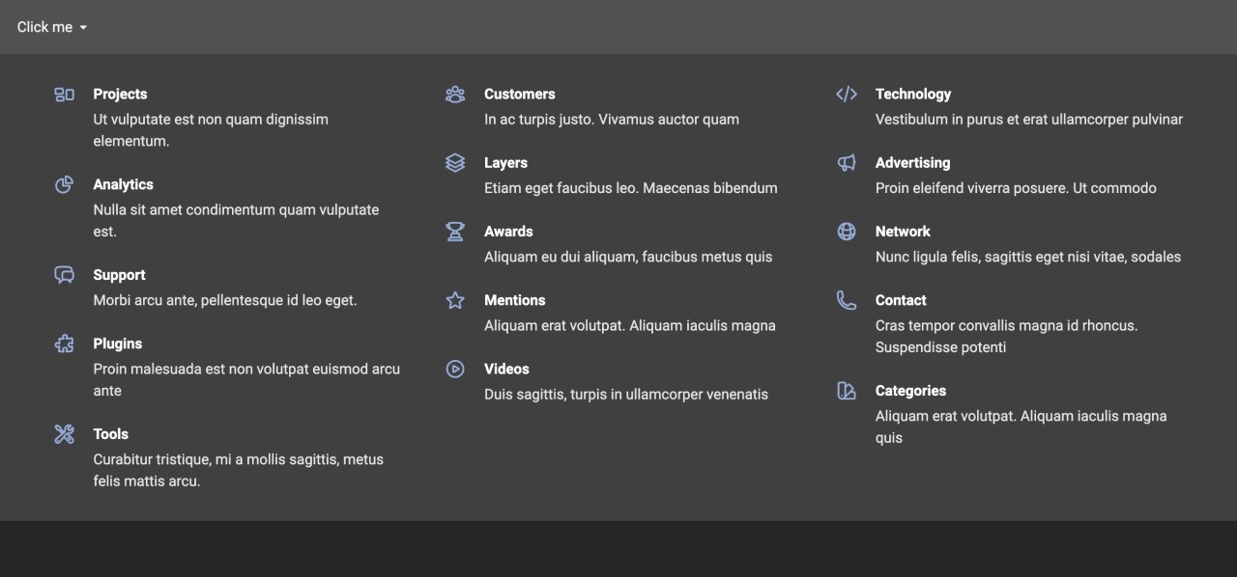Follow the Customers link title
This screenshot has width=1237, height=577.
point(520,94)
